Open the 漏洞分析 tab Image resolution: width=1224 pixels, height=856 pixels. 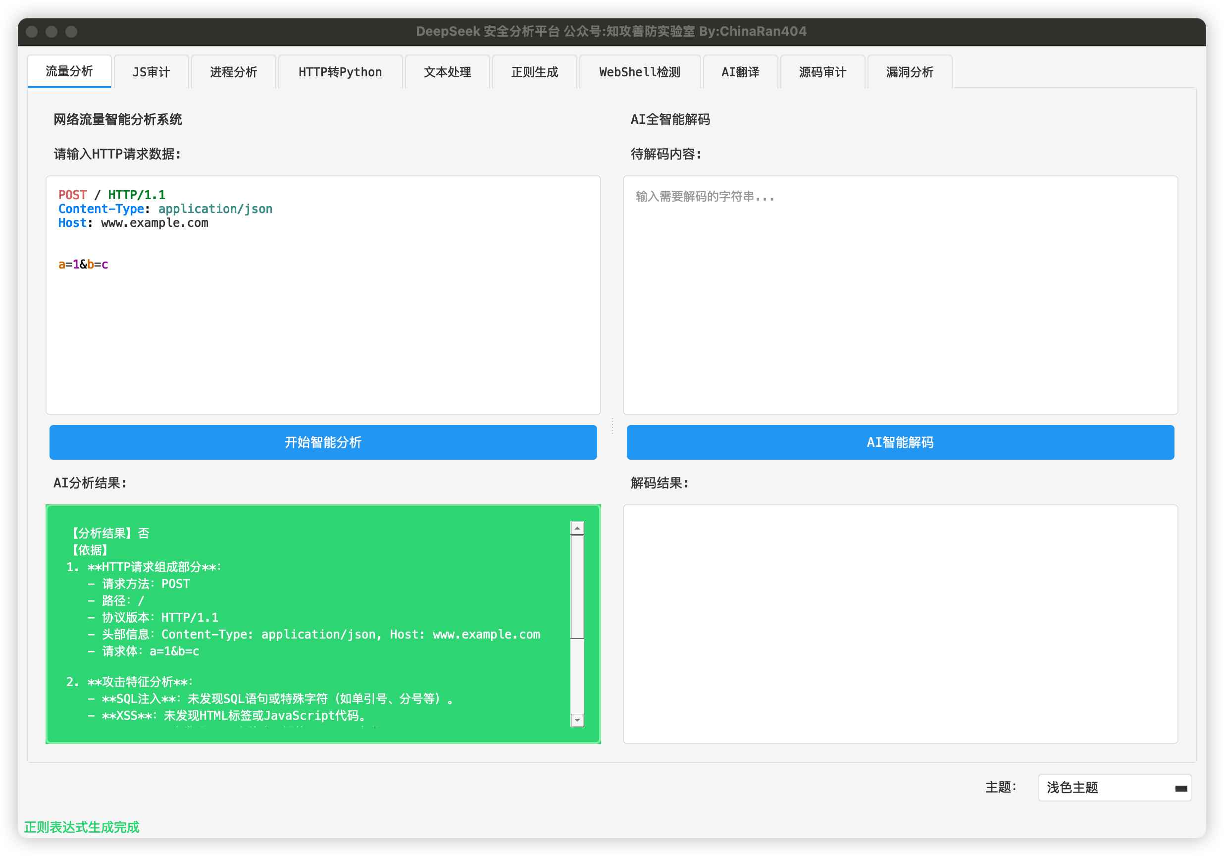(910, 72)
